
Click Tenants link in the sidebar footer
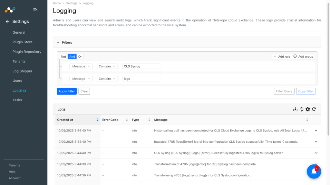coord(14,165)
